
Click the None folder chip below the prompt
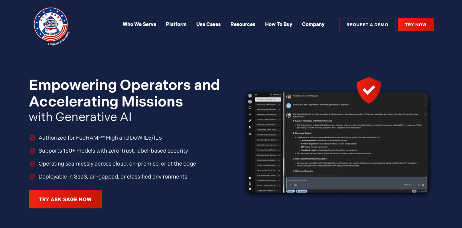click(x=291, y=191)
